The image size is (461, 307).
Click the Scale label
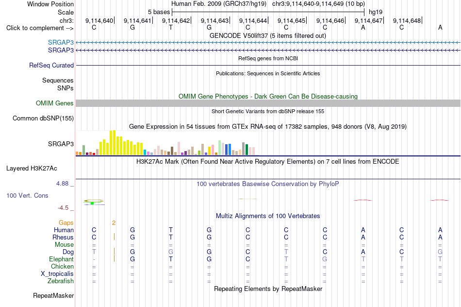tap(66, 12)
